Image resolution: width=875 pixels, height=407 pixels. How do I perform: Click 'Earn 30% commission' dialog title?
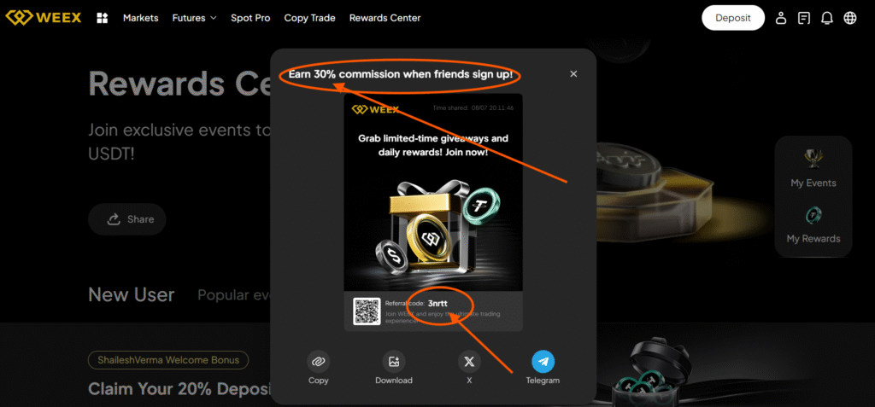(x=401, y=74)
